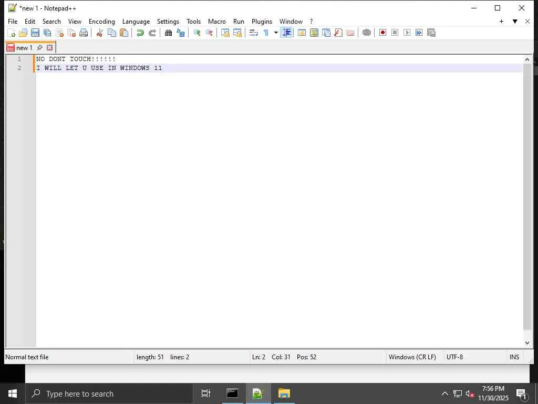
Task: Open the Language menu
Action: (136, 21)
